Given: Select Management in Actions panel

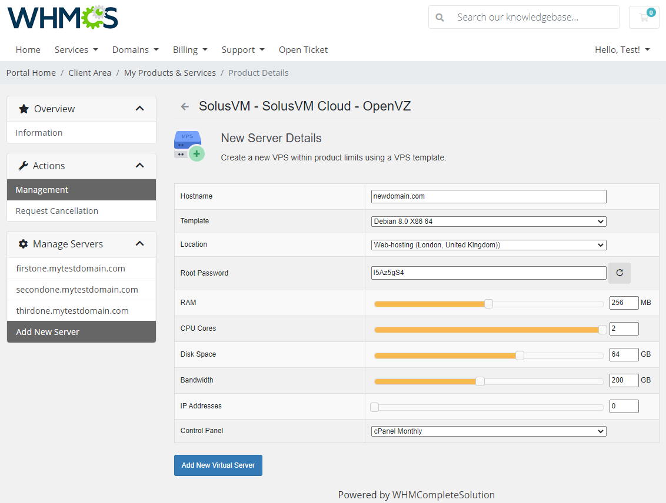Looking at the screenshot, I should [x=82, y=190].
